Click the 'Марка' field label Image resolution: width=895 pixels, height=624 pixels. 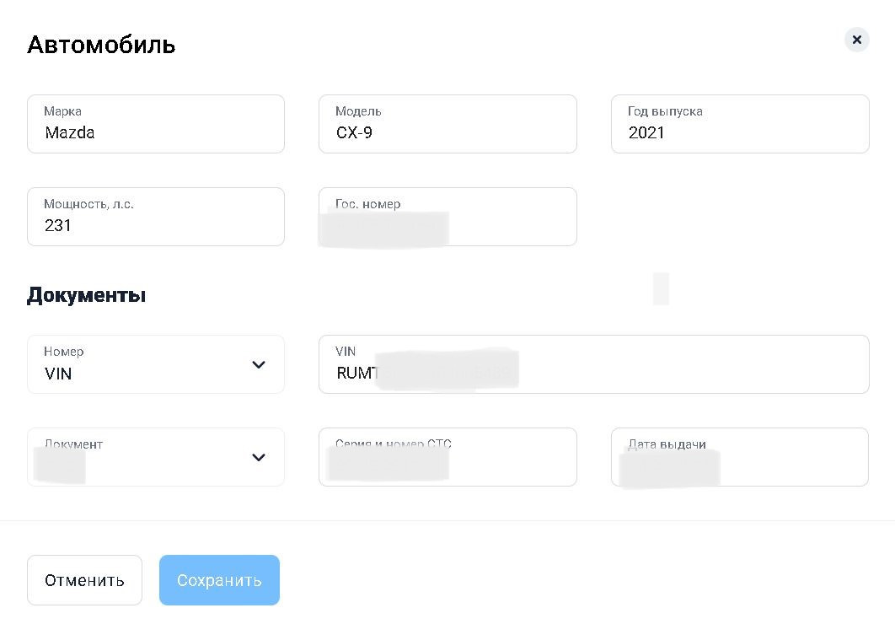(x=62, y=111)
